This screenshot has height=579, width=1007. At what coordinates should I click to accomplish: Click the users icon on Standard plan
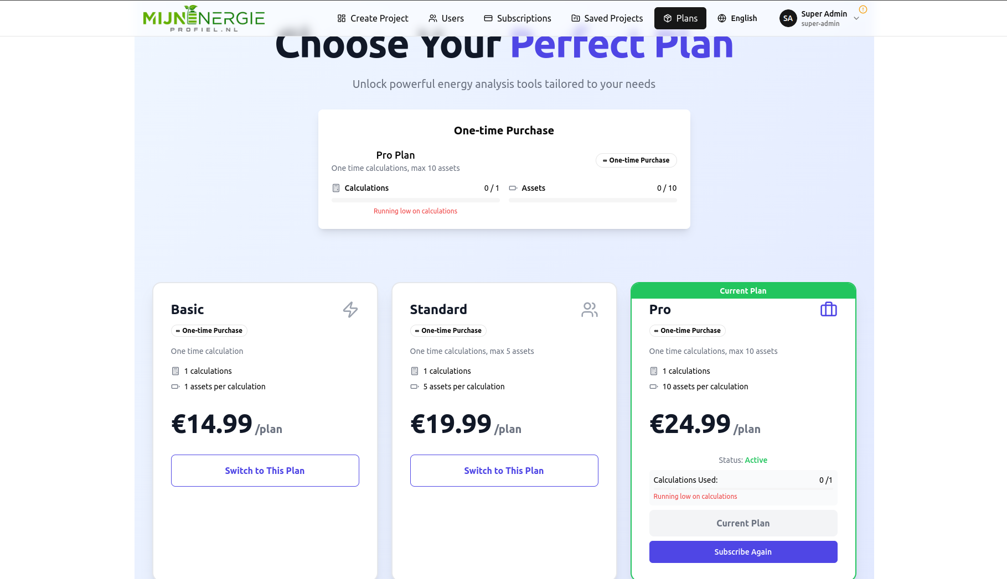pos(590,309)
